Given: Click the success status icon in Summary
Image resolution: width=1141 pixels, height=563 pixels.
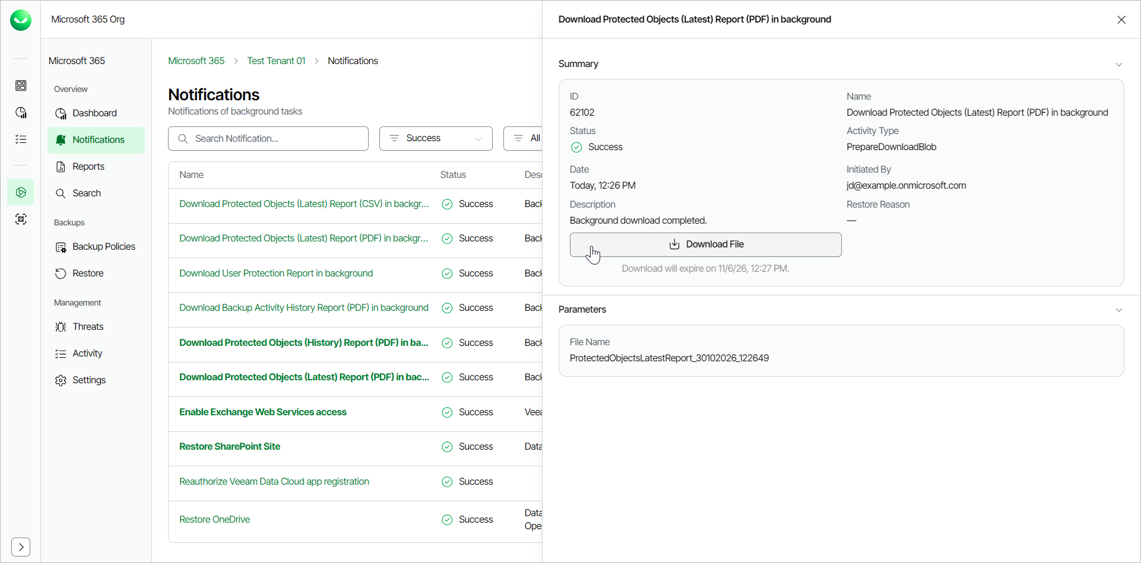Looking at the screenshot, I should (576, 147).
